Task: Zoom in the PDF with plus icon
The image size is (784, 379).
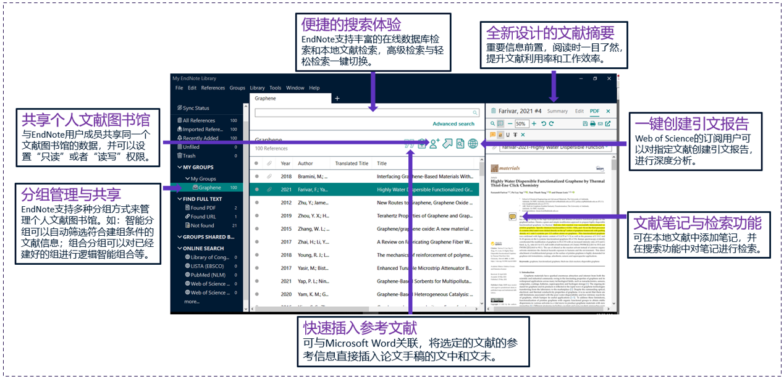Action: (534, 123)
